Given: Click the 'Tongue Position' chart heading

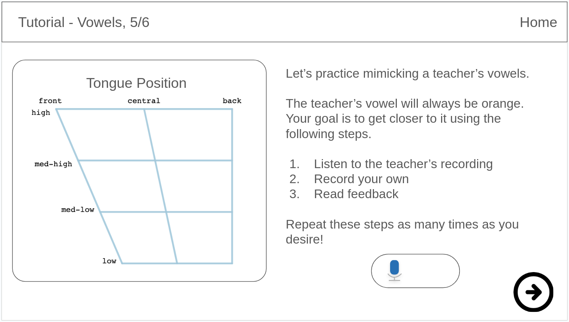Looking at the screenshot, I should [136, 83].
